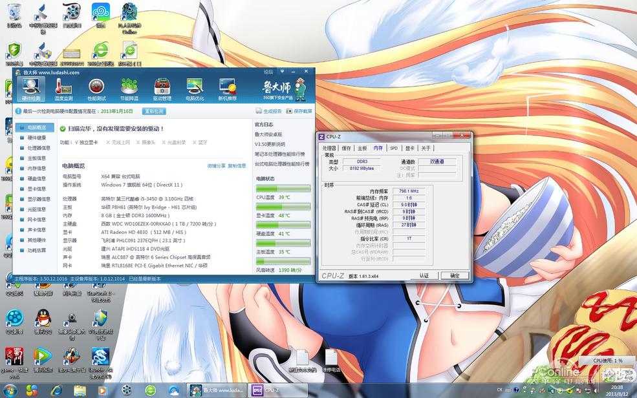Click the 硬盘温度 temperature bar
This screenshot has width=637, height=398.
tap(283, 225)
